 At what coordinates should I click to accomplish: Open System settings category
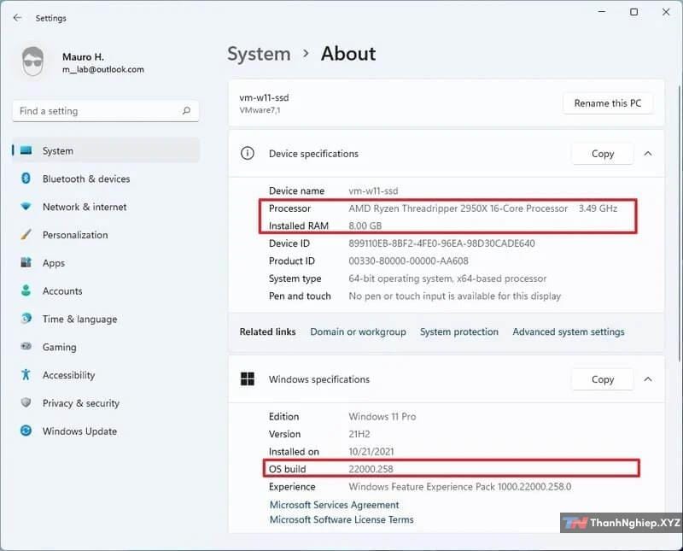pyautogui.click(x=106, y=151)
